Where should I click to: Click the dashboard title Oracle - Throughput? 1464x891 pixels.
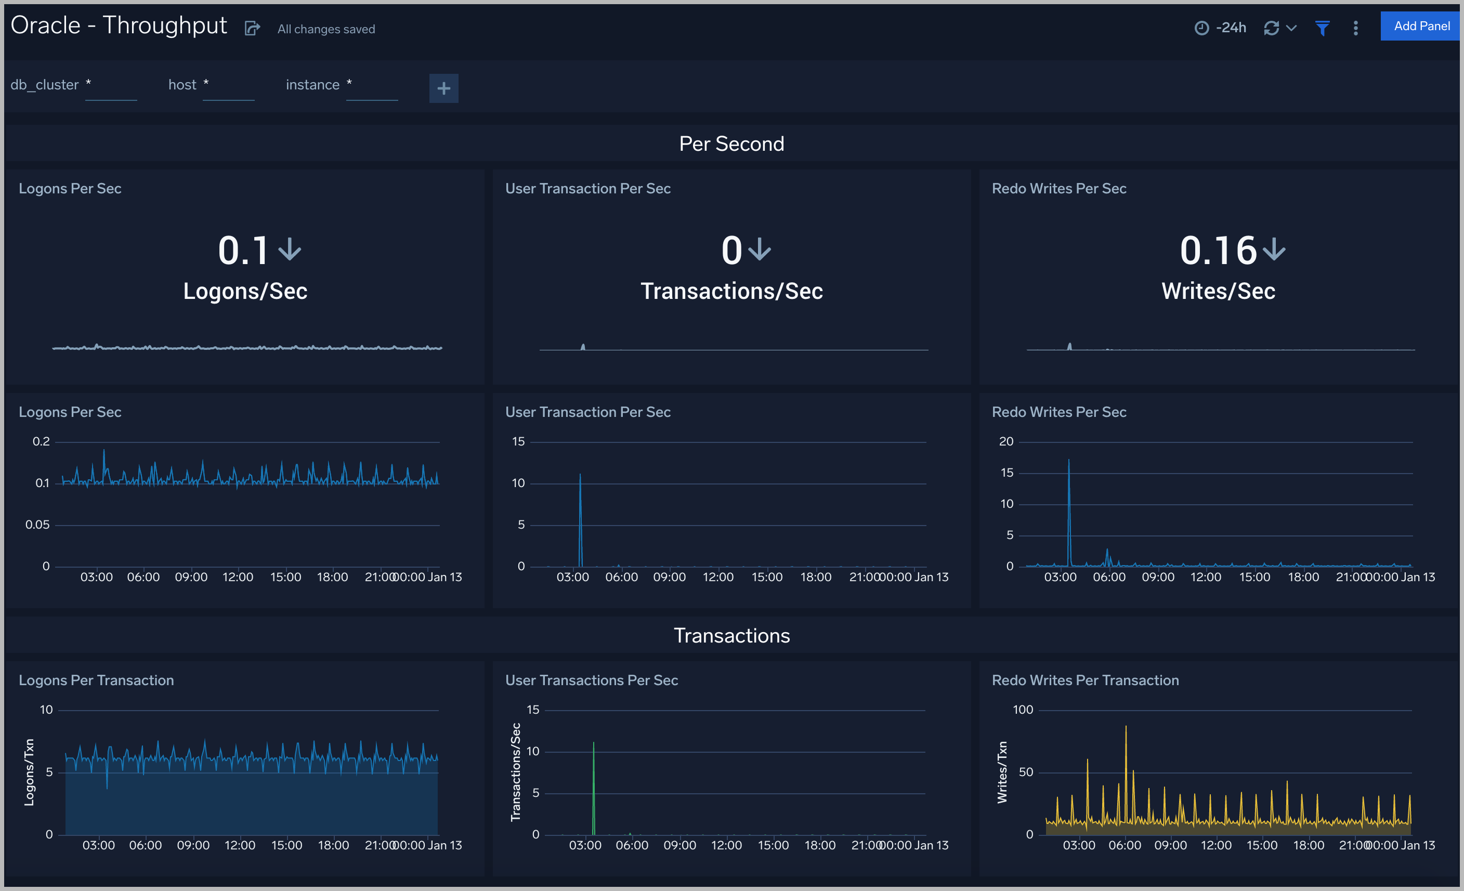(x=119, y=25)
